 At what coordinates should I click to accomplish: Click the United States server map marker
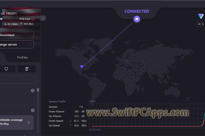(82, 67)
